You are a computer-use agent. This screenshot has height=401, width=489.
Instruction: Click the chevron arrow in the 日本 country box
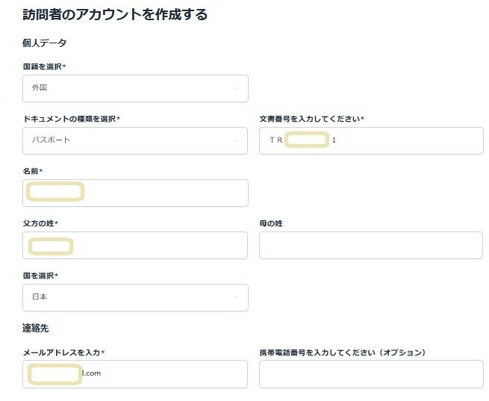tap(236, 297)
